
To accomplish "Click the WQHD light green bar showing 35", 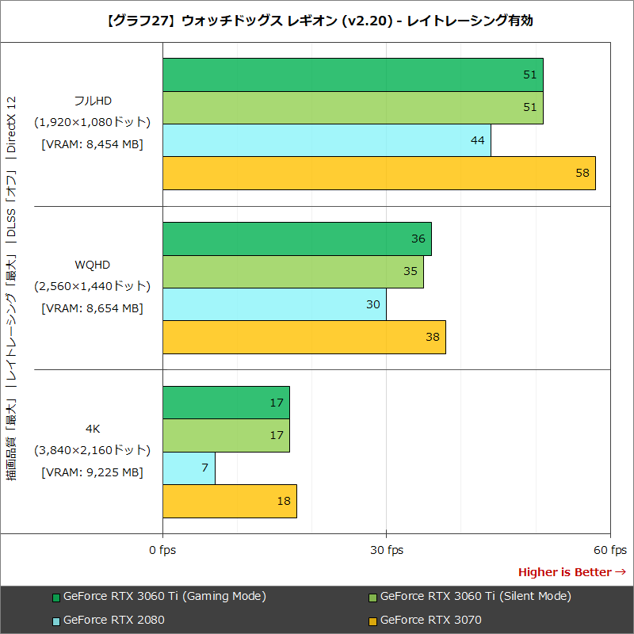I will tap(293, 272).
